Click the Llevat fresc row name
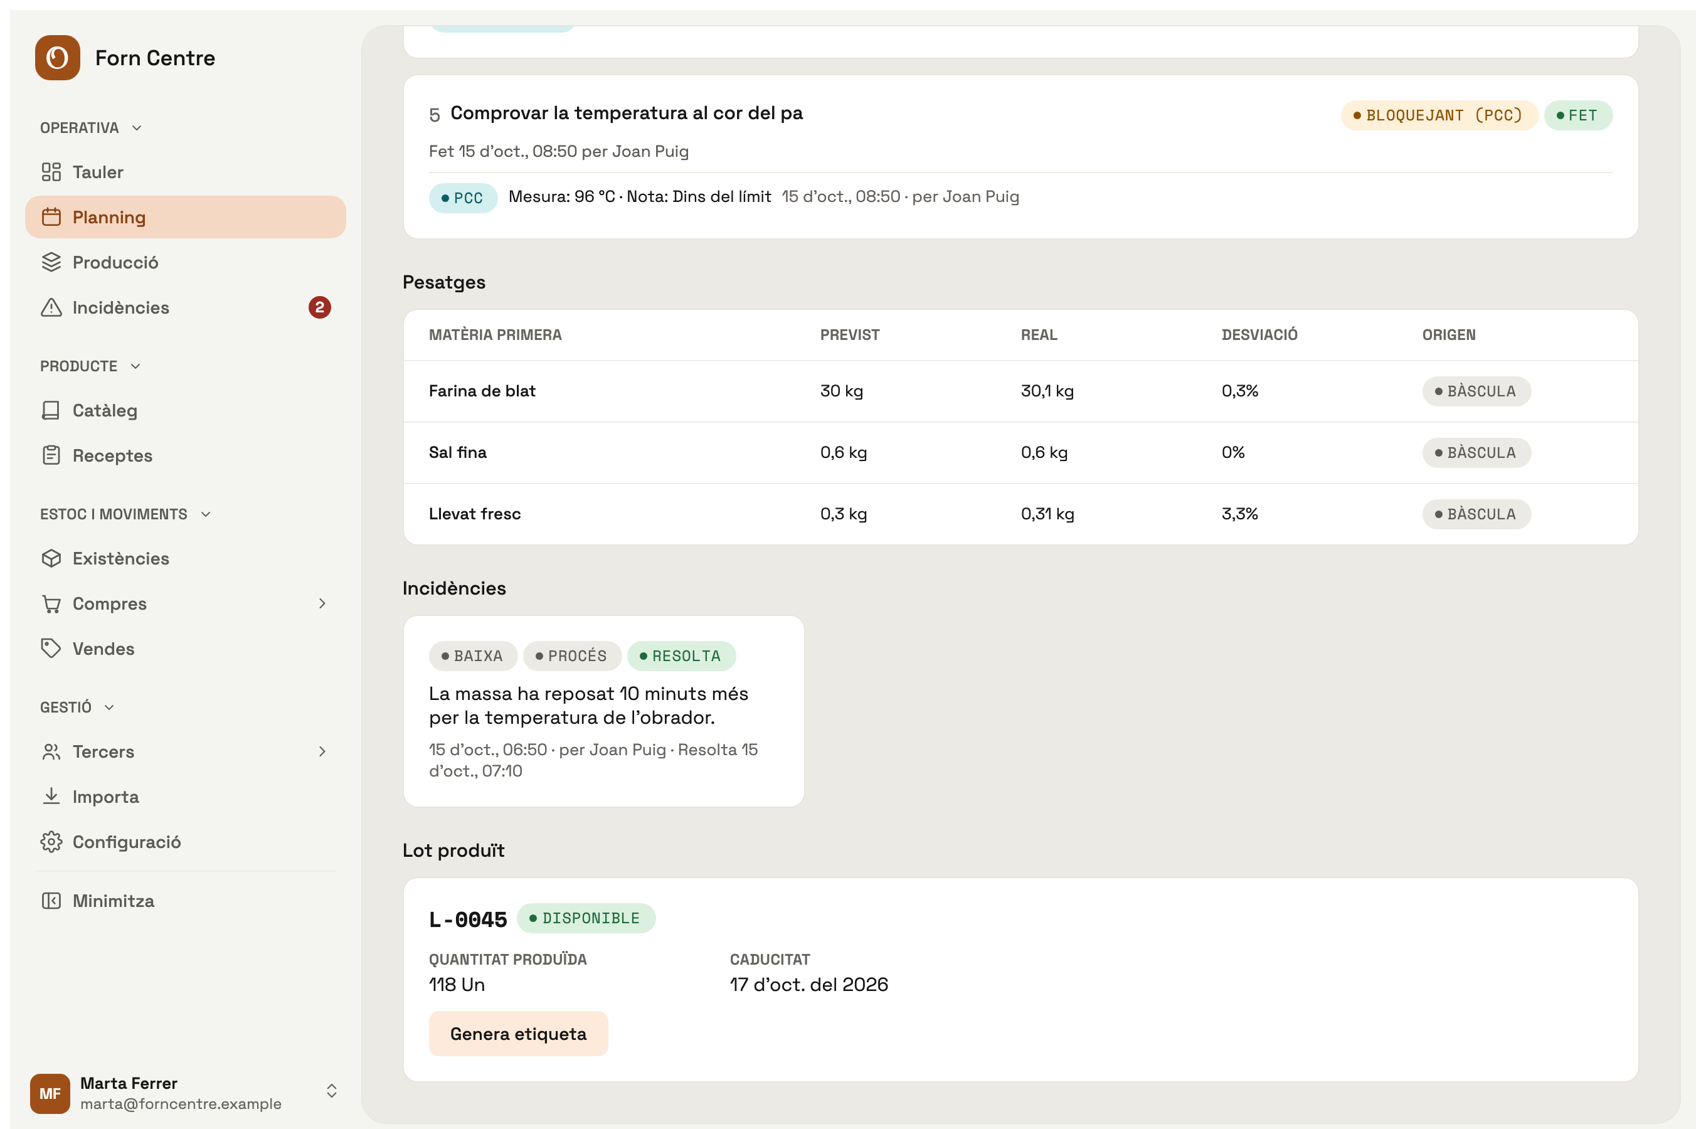The height and width of the screenshot is (1129, 1706). pyautogui.click(x=475, y=514)
